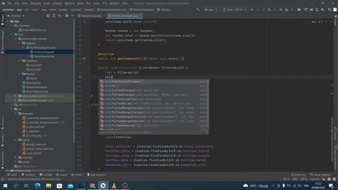Open the app run configuration dropdown

pyautogui.click(x=211, y=9)
